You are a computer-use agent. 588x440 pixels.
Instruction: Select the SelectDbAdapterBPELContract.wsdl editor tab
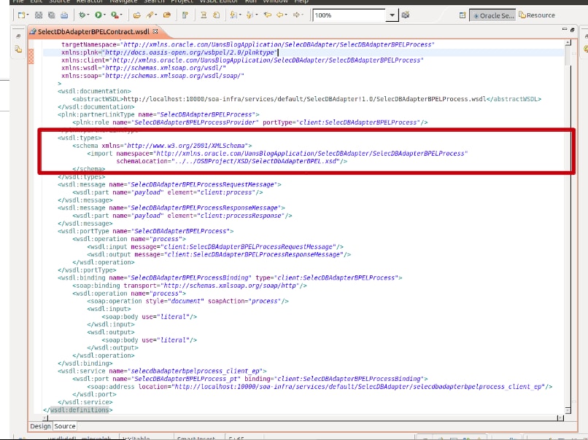(x=91, y=32)
